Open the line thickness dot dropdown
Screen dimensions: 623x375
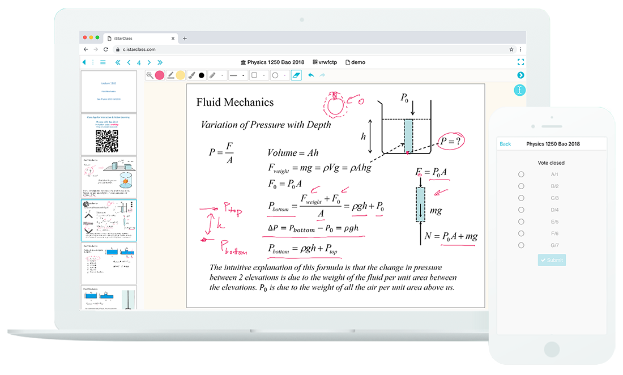click(243, 75)
